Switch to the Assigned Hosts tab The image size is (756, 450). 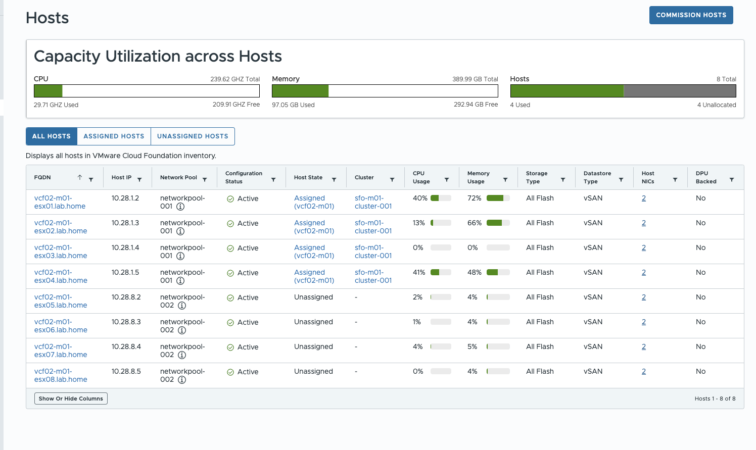coord(114,136)
